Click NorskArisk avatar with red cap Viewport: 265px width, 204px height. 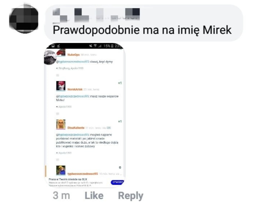click(61, 86)
